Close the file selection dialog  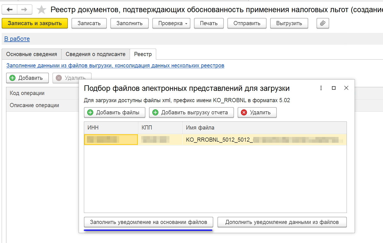coord(346,88)
